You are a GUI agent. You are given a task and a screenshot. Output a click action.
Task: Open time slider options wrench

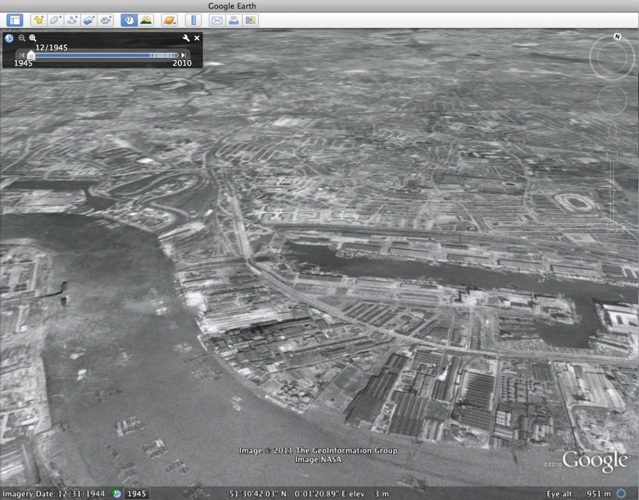pos(185,38)
